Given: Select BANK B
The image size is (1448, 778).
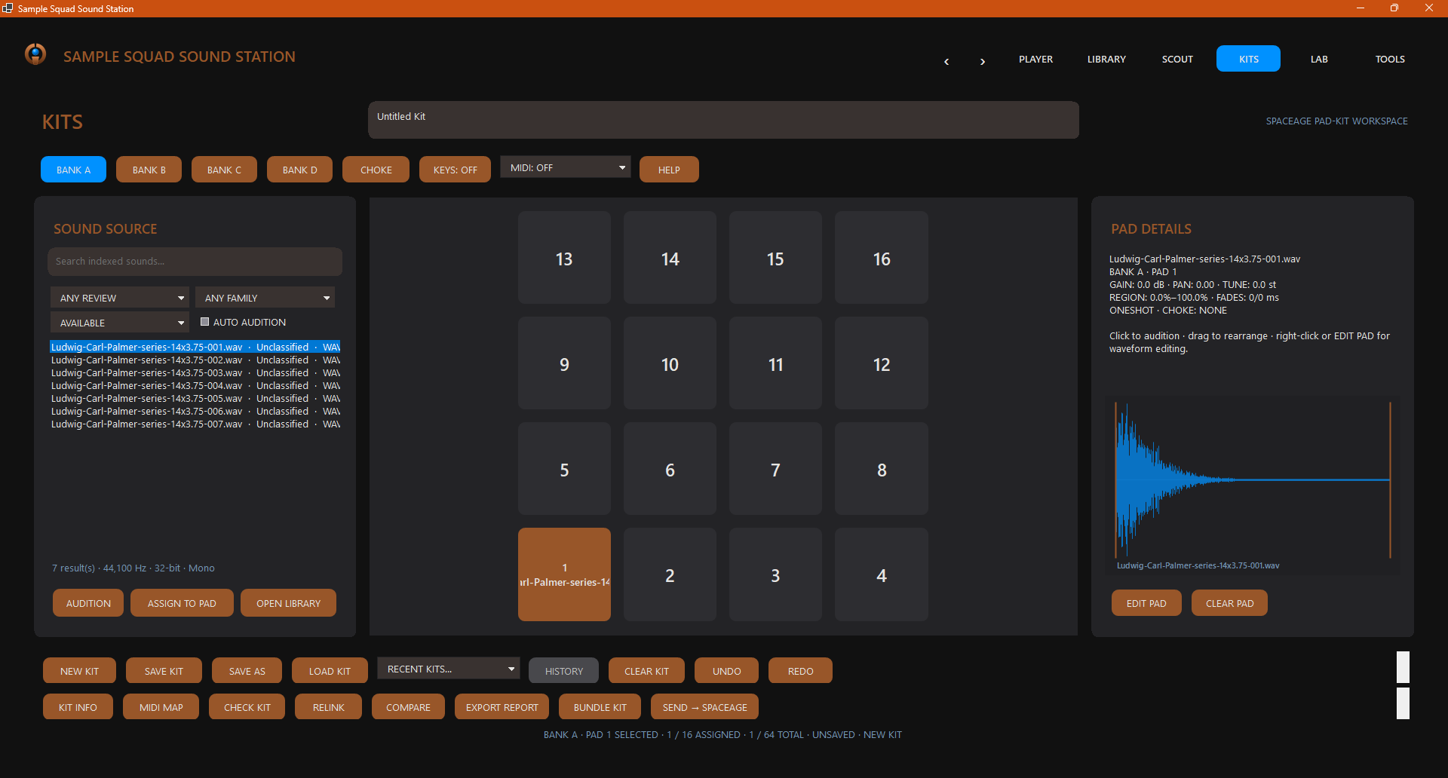Looking at the screenshot, I should (149, 170).
